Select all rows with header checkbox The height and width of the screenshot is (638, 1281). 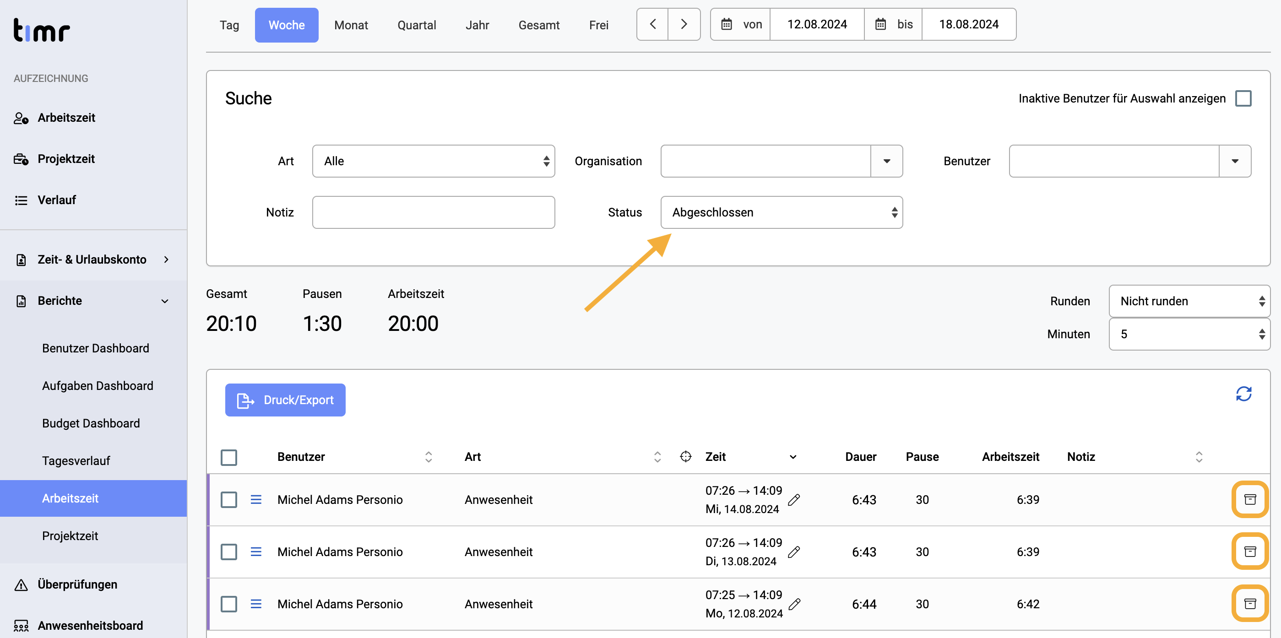[x=229, y=458]
